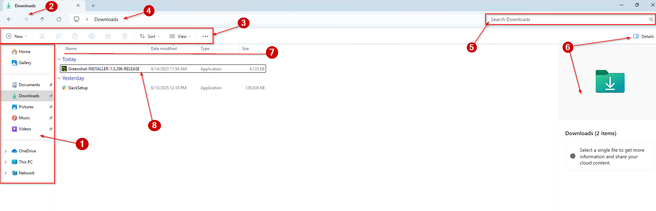Open the New dropdown menu
The image size is (656, 211).
(17, 36)
